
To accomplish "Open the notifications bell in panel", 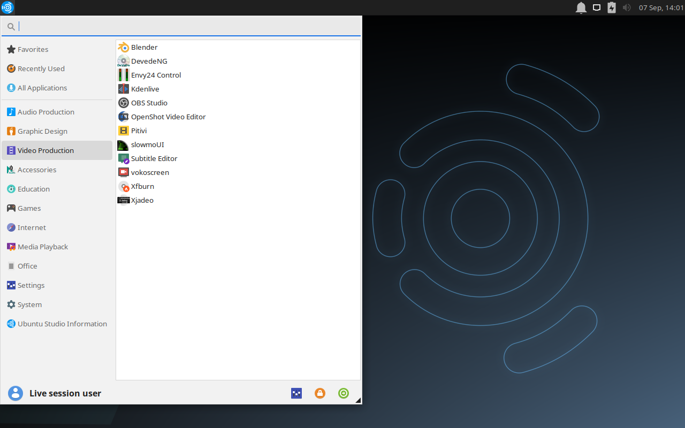I will [x=581, y=7].
